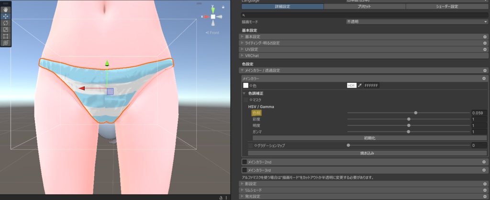Enable the メインカラー3rd checkbox
This screenshot has height=200, width=490.
click(245, 170)
